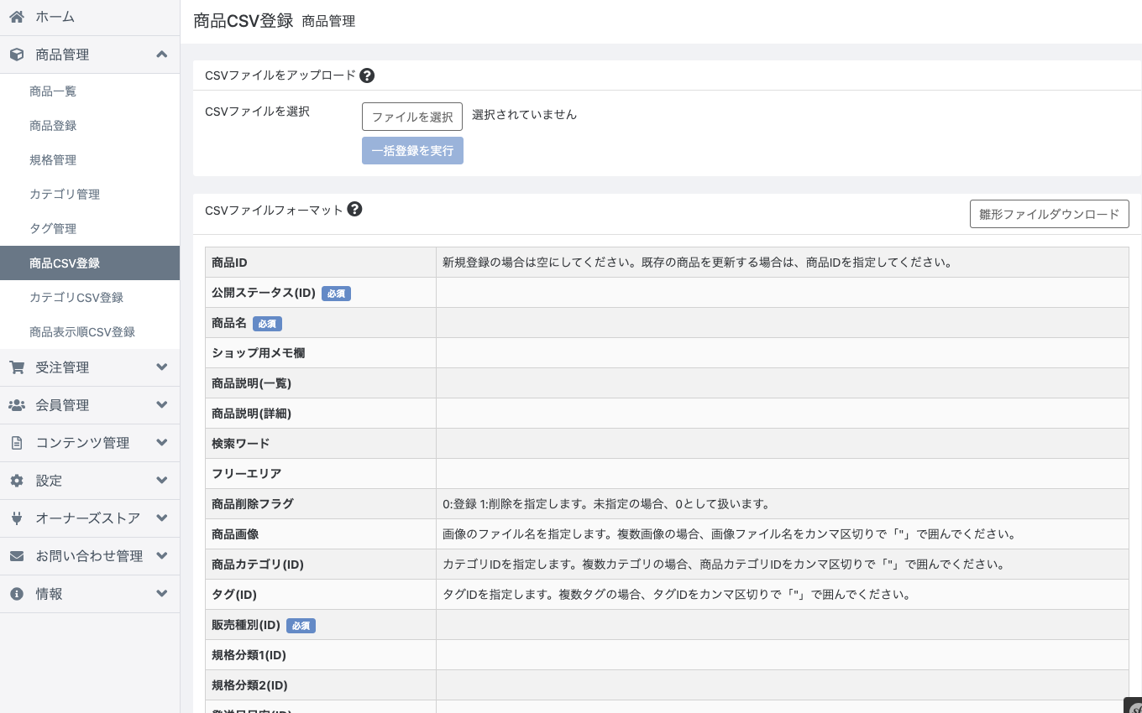Open カテゴリCSV登録 from the sidebar
This screenshot has width=1142, height=713.
coord(76,297)
